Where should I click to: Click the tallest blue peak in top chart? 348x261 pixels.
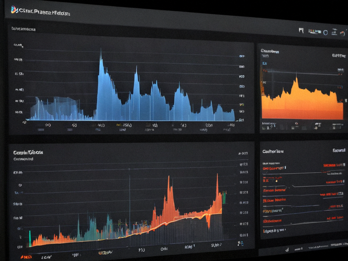pyautogui.click(x=101, y=51)
